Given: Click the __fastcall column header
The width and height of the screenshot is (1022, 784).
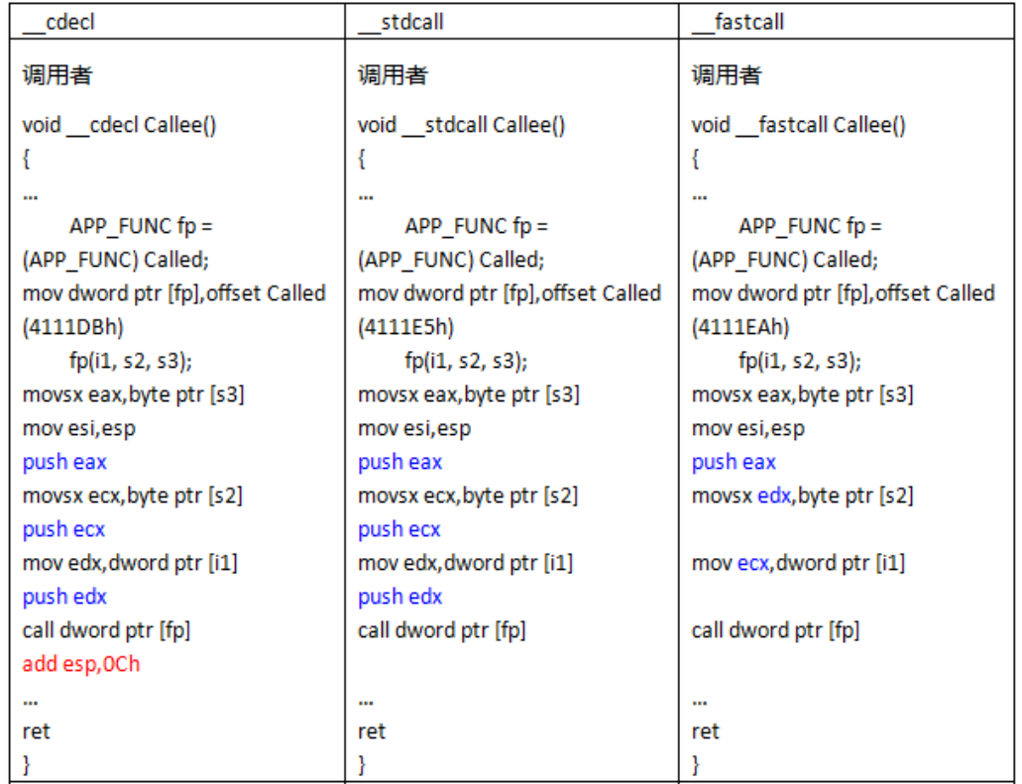Looking at the screenshot, I should click(737, 22).
